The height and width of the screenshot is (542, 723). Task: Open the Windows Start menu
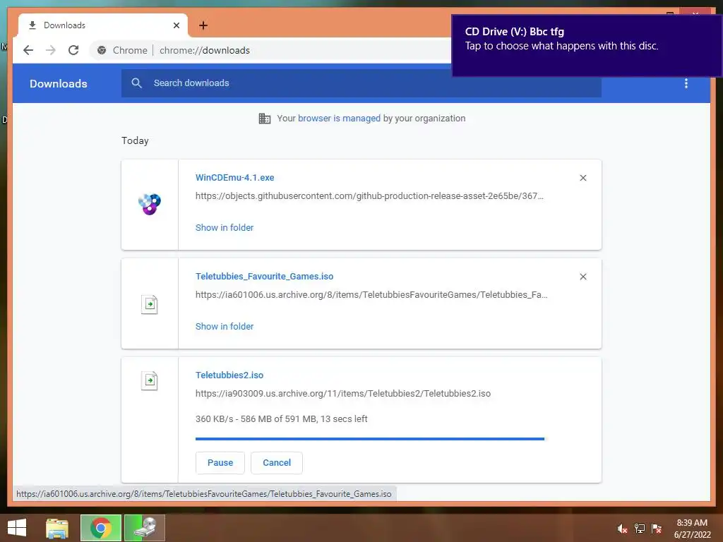[x=17, y=528]
